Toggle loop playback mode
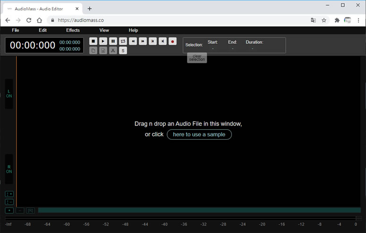 click(123, 42)
